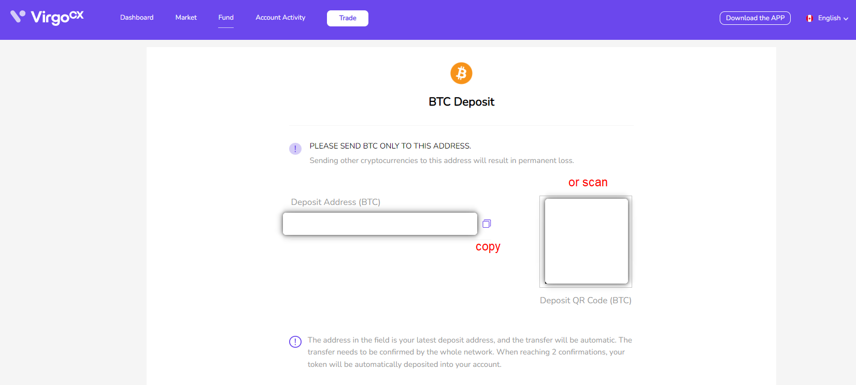
Task: Click the BTC Deposit heading
Action: pos(461,102)
